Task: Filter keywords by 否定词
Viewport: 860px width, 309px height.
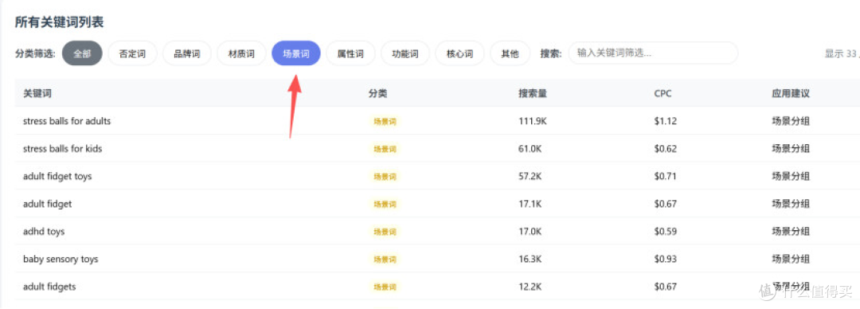Action: coord(132,54)
